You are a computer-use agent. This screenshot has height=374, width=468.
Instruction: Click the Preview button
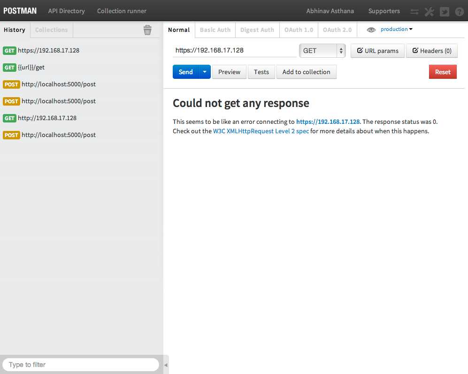229,72
